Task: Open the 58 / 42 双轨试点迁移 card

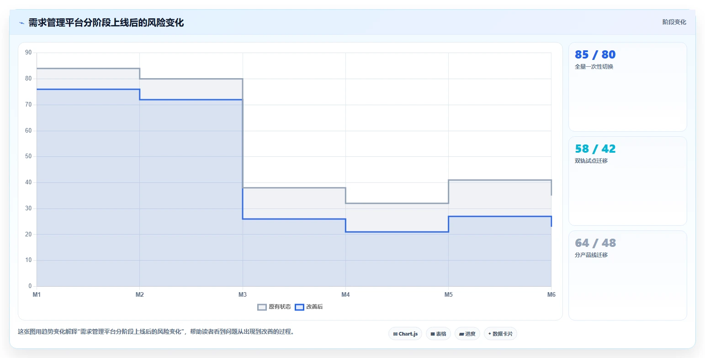Action: (627, 181)
